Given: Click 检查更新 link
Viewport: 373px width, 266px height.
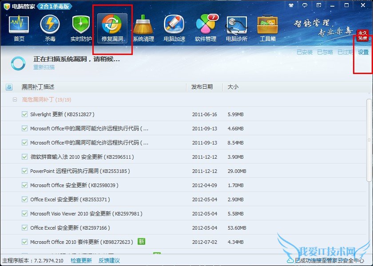Looking at the screenshot, I should (x=81, y=261).
